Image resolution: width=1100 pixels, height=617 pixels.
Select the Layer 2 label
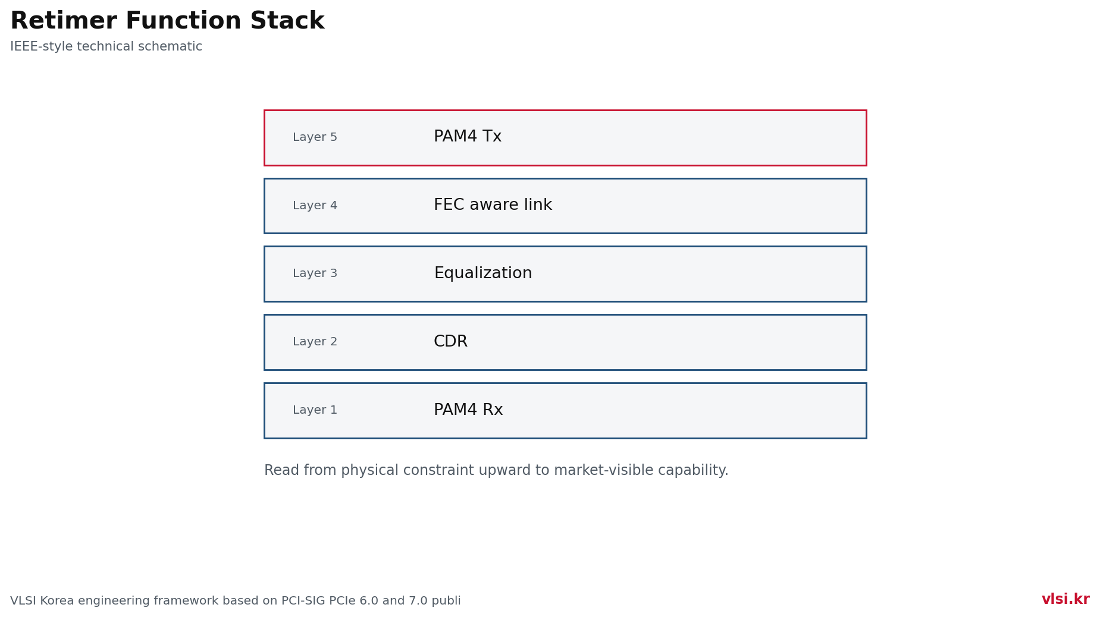coord(315,342)
